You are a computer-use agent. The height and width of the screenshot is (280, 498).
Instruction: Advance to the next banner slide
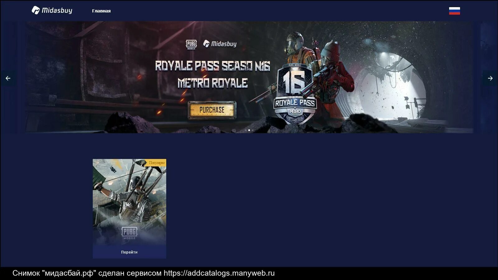pyautogui.click(x=490, y=78)
